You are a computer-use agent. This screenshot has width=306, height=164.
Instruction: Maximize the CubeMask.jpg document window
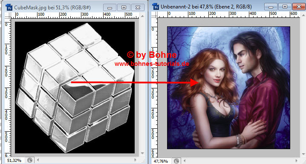124,8
